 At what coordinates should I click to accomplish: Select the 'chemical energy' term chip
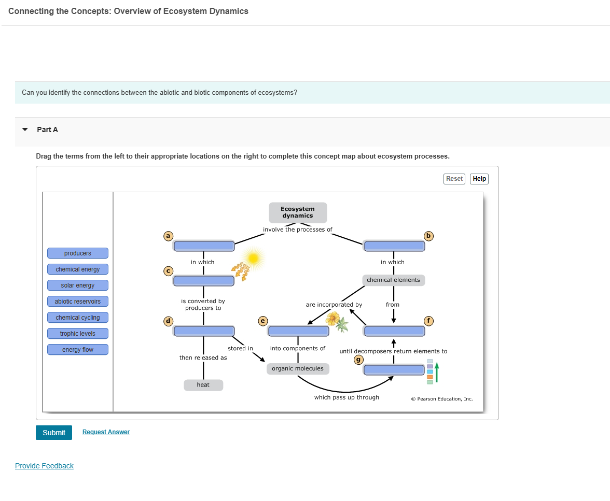click(x=77, y=269)
